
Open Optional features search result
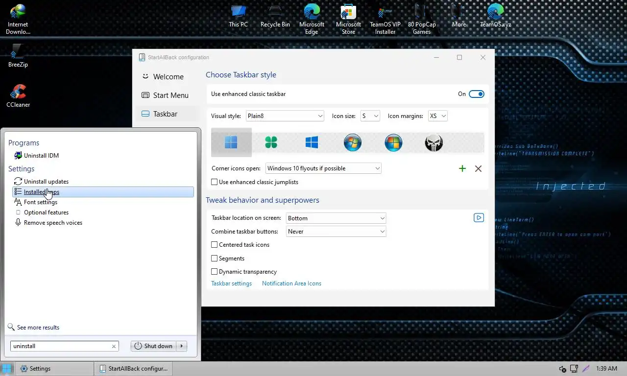pyautogui.click(x=103, y=212)
